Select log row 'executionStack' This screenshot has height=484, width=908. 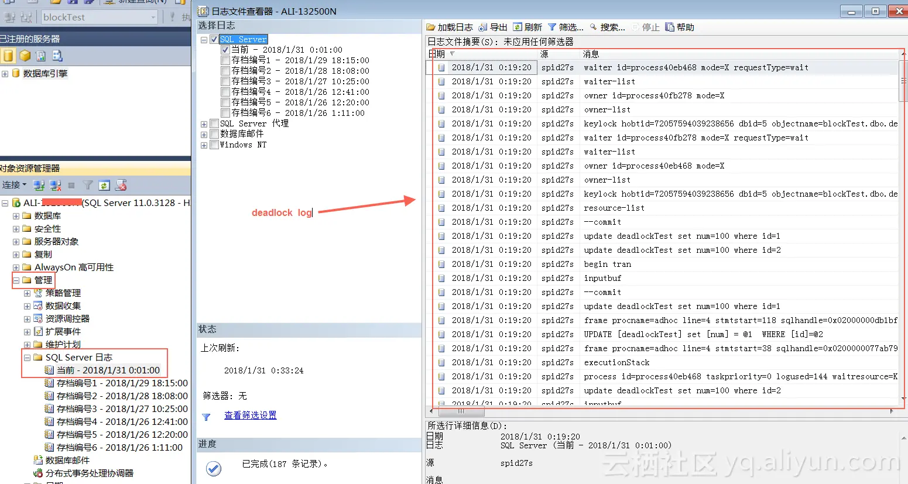[662, 362]
